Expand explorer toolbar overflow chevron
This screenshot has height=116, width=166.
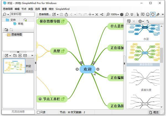[x=32, y=55]
